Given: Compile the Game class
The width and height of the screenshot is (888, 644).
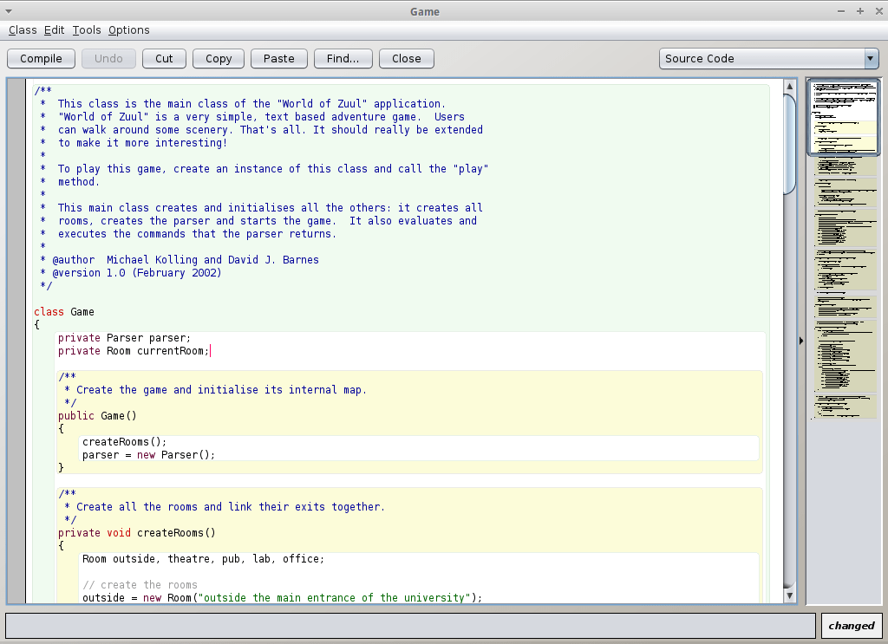Looking at the screenshot, I should tap(41, 58).
